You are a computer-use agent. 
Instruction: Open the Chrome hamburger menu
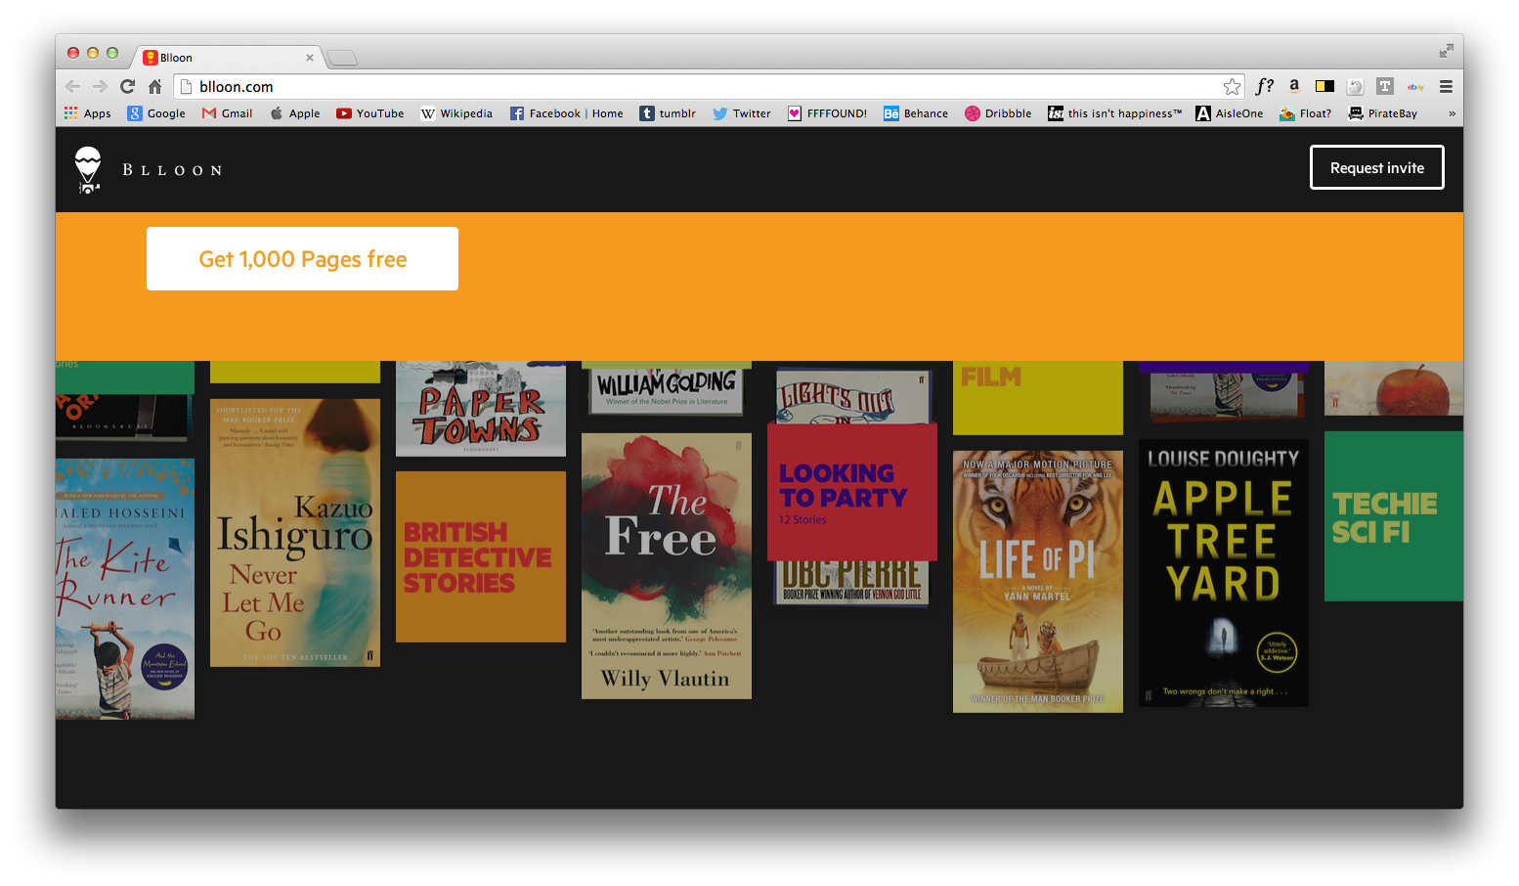[x=1446, y=87]
